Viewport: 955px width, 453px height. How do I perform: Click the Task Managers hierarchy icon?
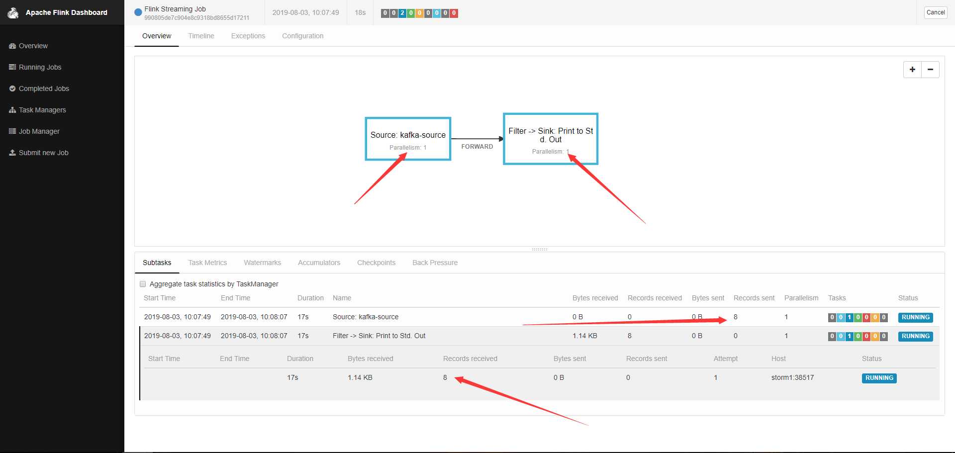point(12,110)
